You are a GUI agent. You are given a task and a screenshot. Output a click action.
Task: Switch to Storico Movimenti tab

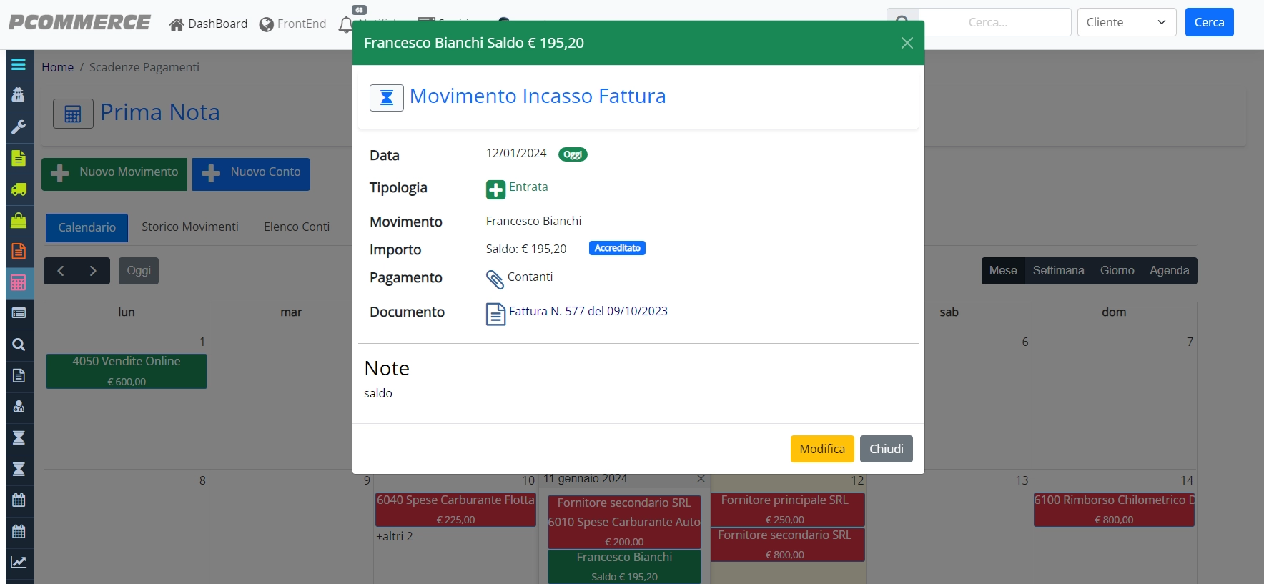pos(190,227)
